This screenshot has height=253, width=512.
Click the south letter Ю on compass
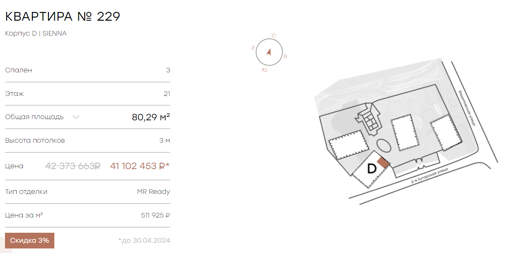265,70
